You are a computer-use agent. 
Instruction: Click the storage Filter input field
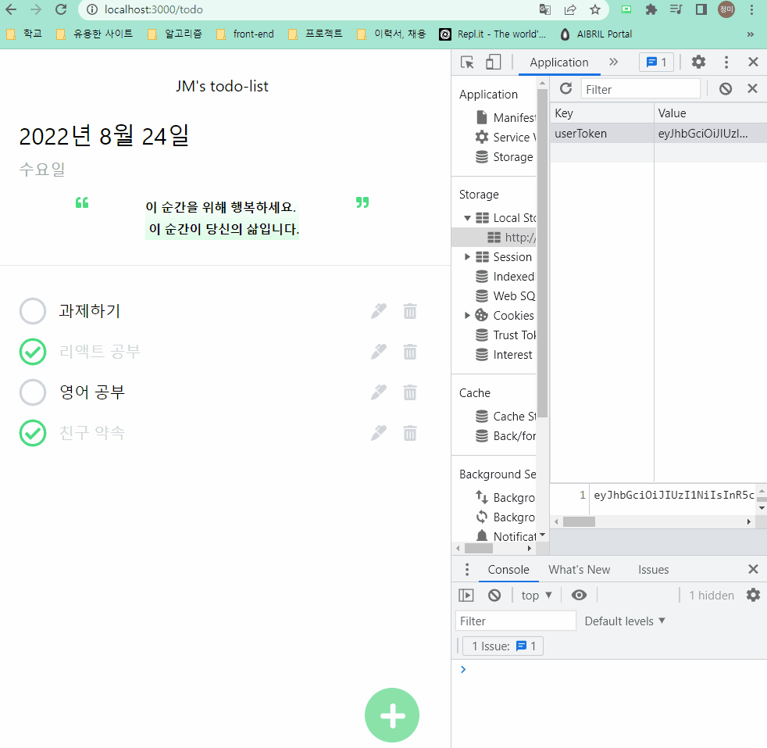click(x=640, y=89)
